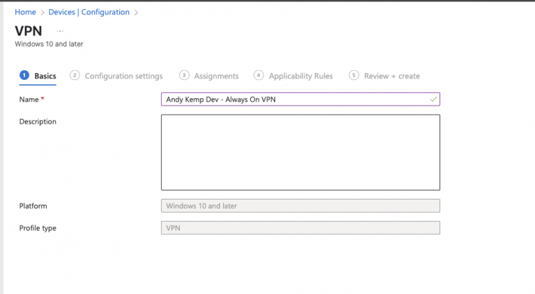Screen dimensions: 535x294
Task: Click the step 1 circle icon
Action: tap(24, 76)
